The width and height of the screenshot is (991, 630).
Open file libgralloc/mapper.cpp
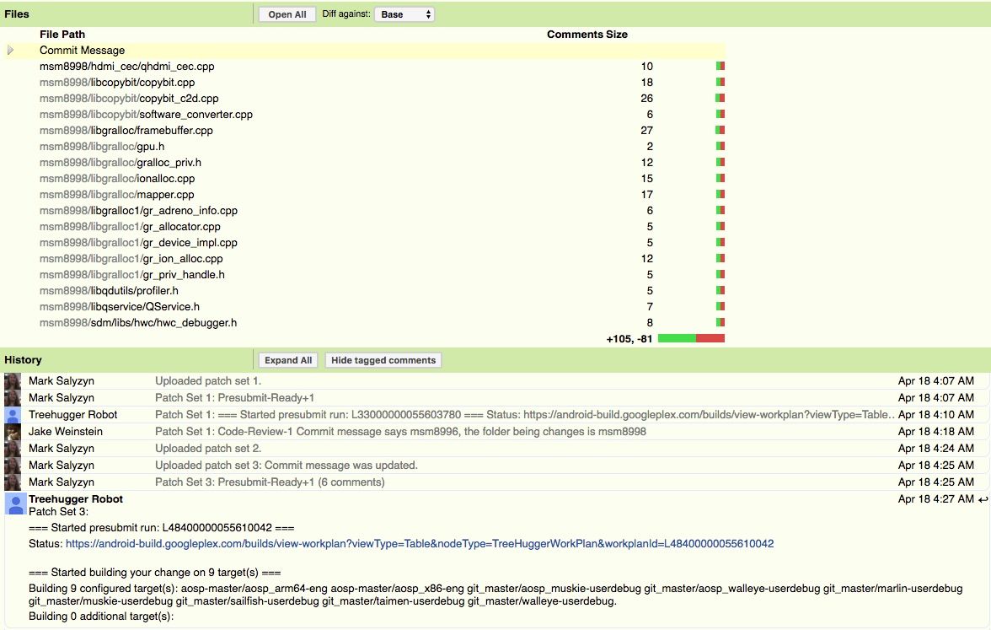117,195
